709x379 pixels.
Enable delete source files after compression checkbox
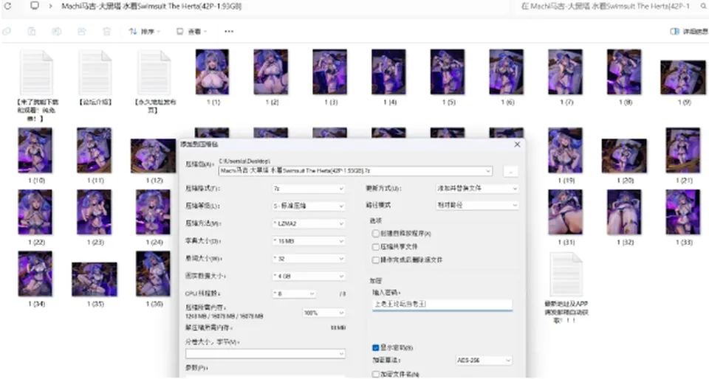pos(375,260)
